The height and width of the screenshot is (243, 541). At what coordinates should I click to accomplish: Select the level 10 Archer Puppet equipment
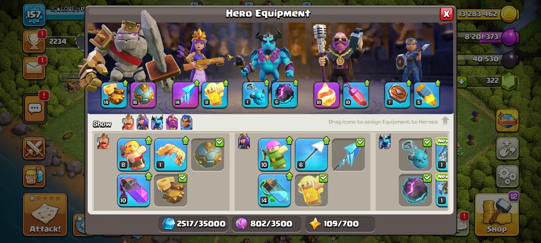(x=274, y=154)
